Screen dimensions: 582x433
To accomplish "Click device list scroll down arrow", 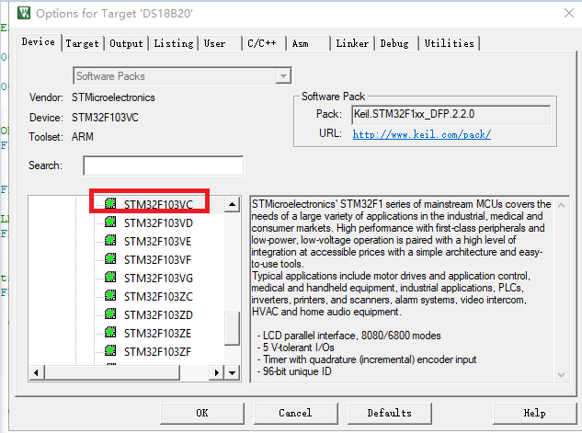I will coord(232,372).
